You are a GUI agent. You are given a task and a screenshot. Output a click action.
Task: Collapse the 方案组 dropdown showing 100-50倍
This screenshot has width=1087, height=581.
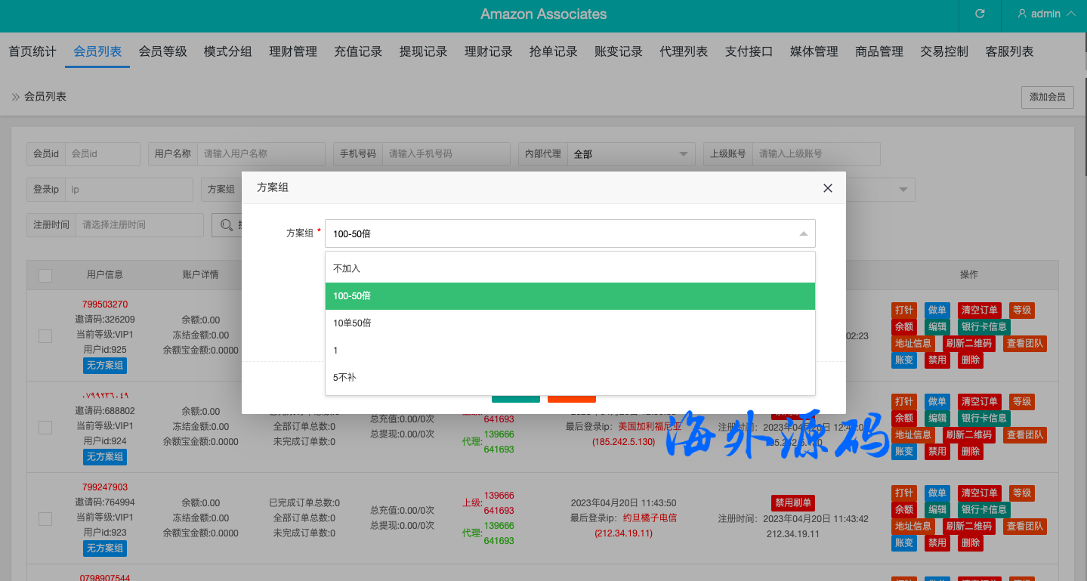tap(803, 234)
